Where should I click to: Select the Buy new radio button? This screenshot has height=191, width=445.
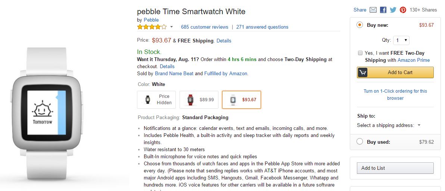pyautogui.click(x=360, y=25)
